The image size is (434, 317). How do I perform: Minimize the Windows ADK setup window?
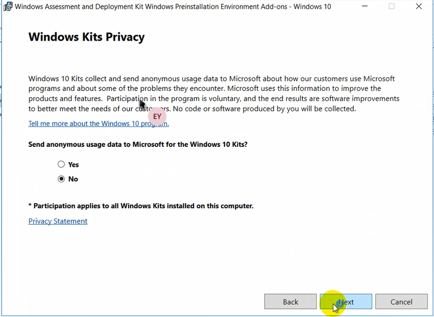click(365, 6)
